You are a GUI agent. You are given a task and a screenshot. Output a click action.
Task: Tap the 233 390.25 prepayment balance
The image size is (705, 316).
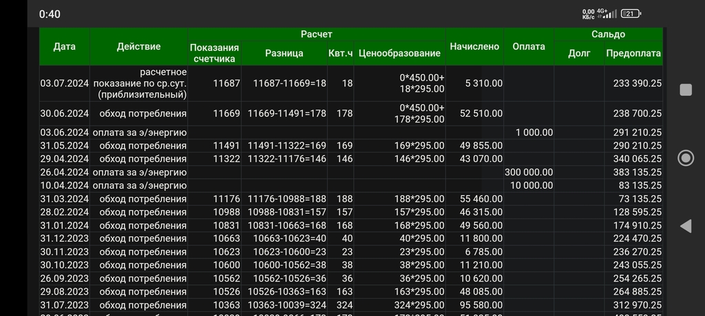point(633,83)
